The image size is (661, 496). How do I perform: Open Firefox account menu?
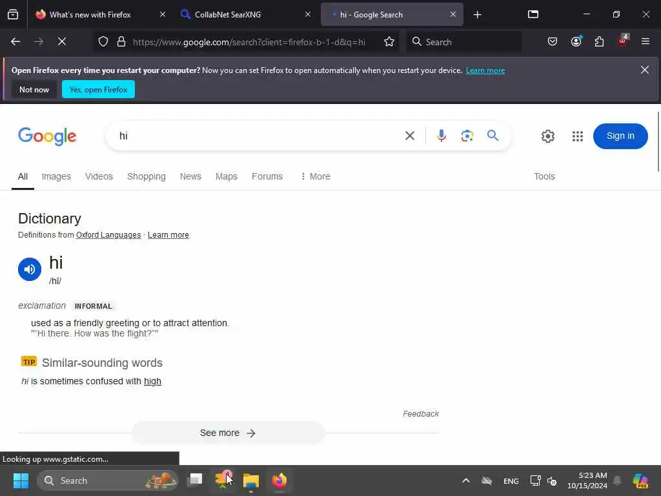pyautogui.click(x=576, y=41)
